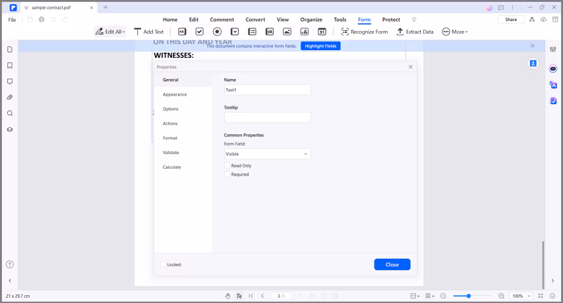Collapse the left sidebar arrow

[x=10, y=281]
